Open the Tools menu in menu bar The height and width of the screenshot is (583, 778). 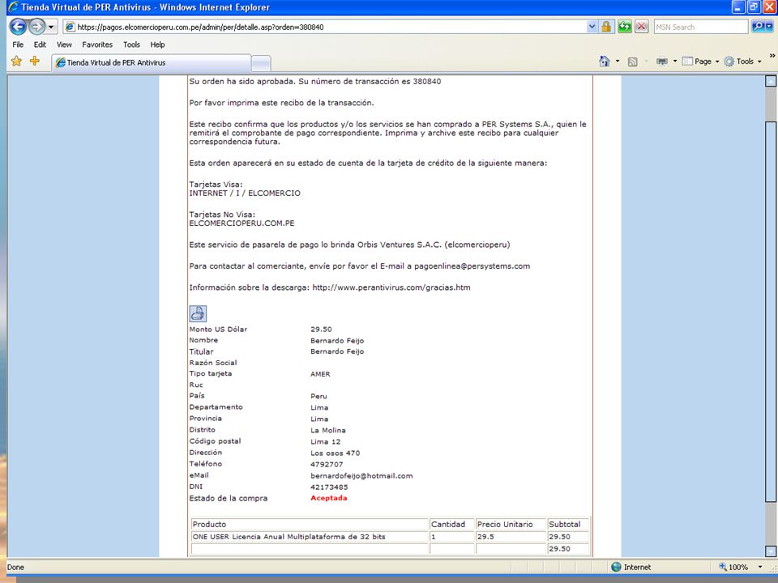[x=131, y=45]
